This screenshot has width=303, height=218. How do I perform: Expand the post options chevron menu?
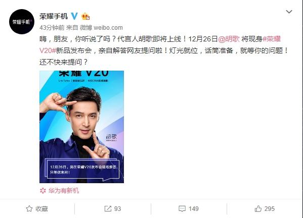click(x=289, y=12)
